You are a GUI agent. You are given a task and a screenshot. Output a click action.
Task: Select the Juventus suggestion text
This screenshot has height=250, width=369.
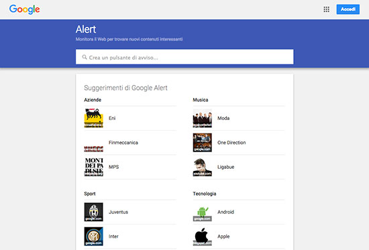(x=118, y=212)
